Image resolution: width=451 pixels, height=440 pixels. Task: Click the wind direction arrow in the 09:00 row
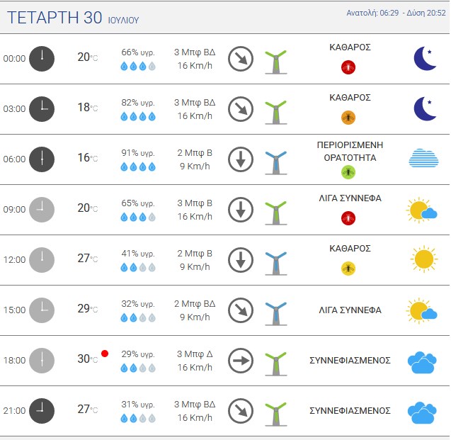241,210
